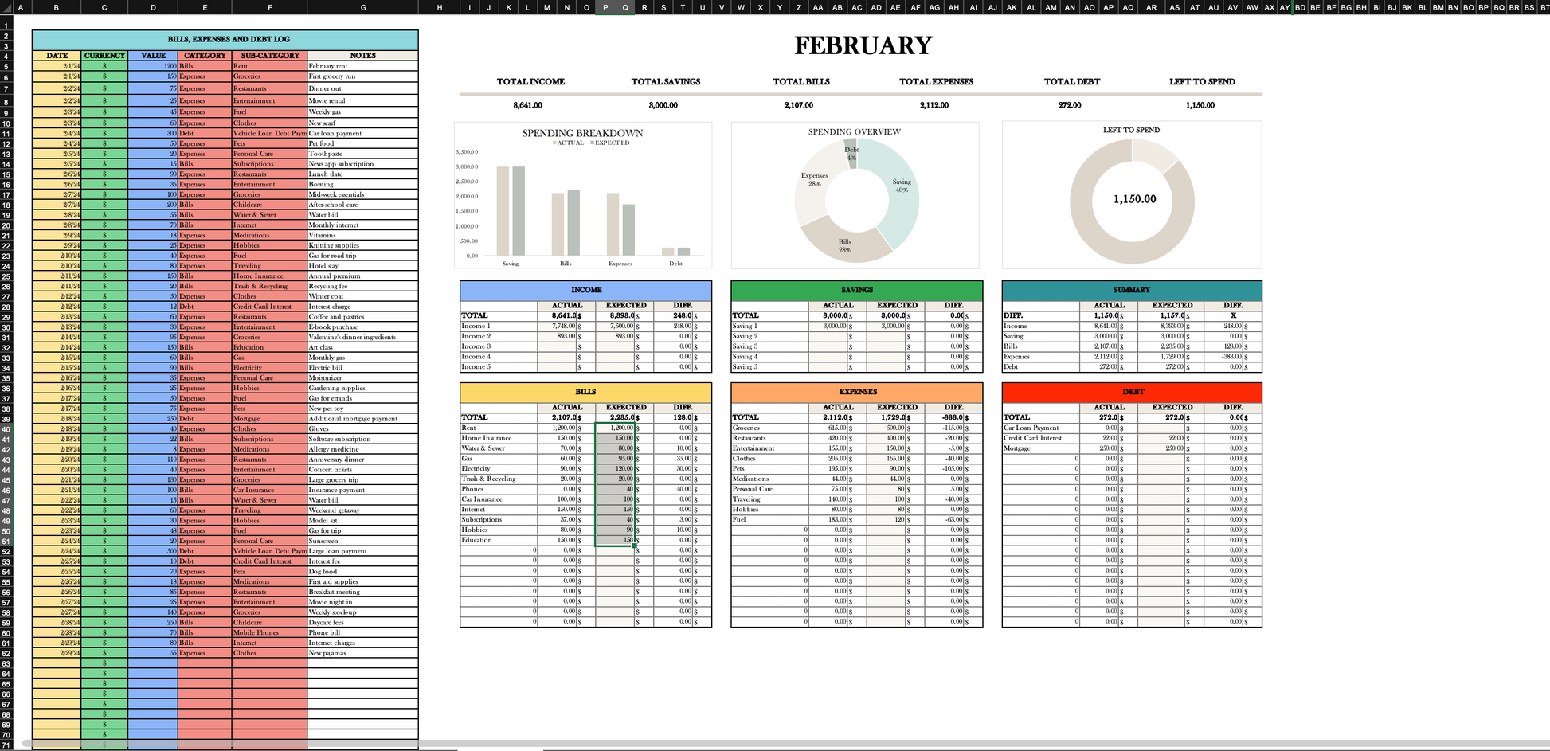The image size is (1550, 751).
Task: Select the 'Mobile Phones' sub-category cell
Action: (x=269, y=633)
